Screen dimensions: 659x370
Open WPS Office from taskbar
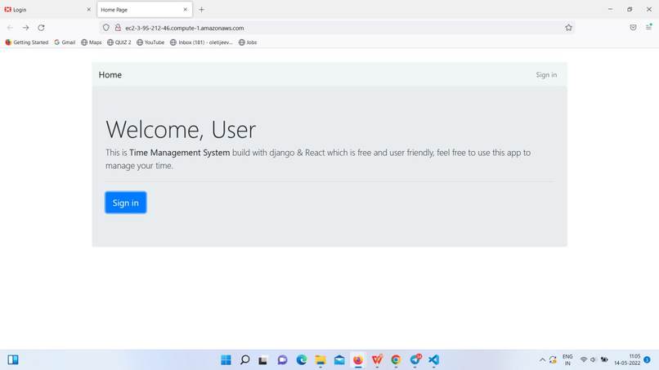click(377, 360)
